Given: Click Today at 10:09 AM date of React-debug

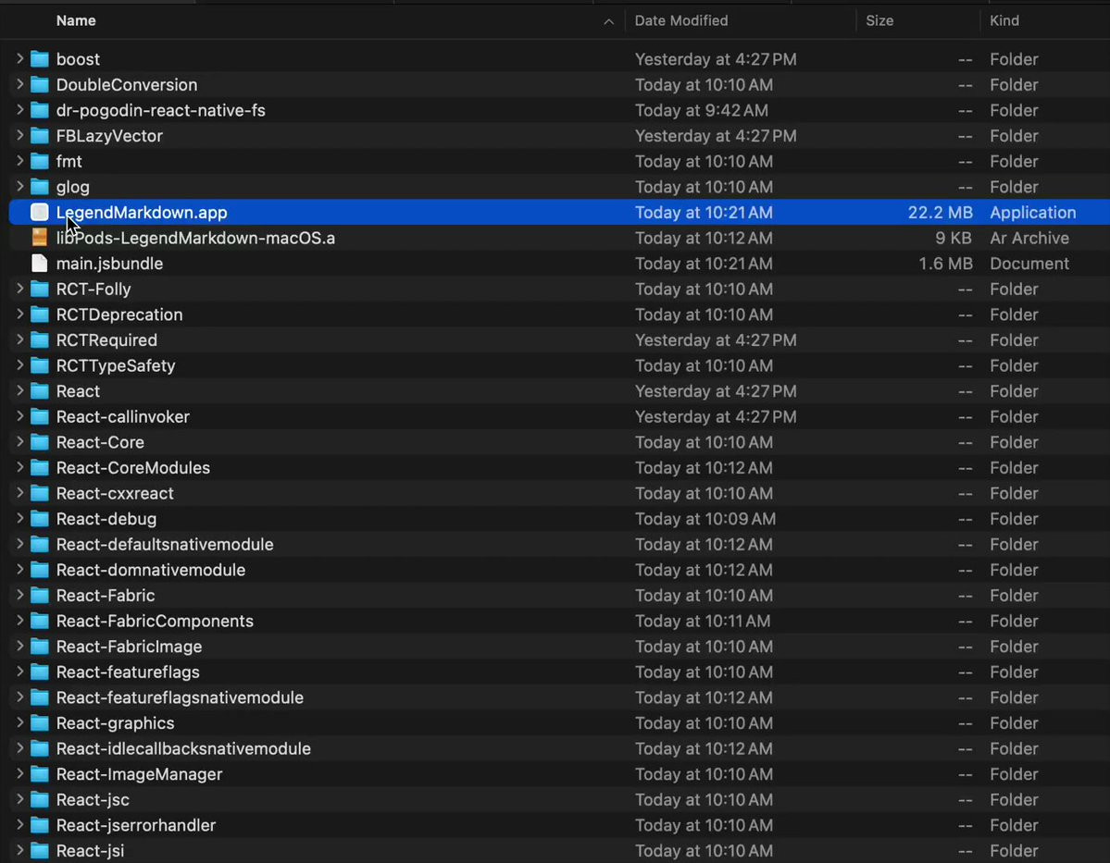Looking at the screenshot, I should click(705, 519).
